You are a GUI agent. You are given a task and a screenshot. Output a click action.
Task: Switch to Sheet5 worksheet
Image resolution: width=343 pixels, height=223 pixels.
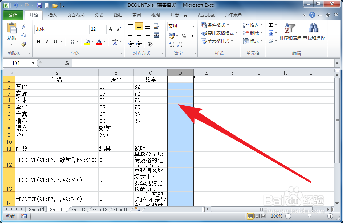click(121, 210)
